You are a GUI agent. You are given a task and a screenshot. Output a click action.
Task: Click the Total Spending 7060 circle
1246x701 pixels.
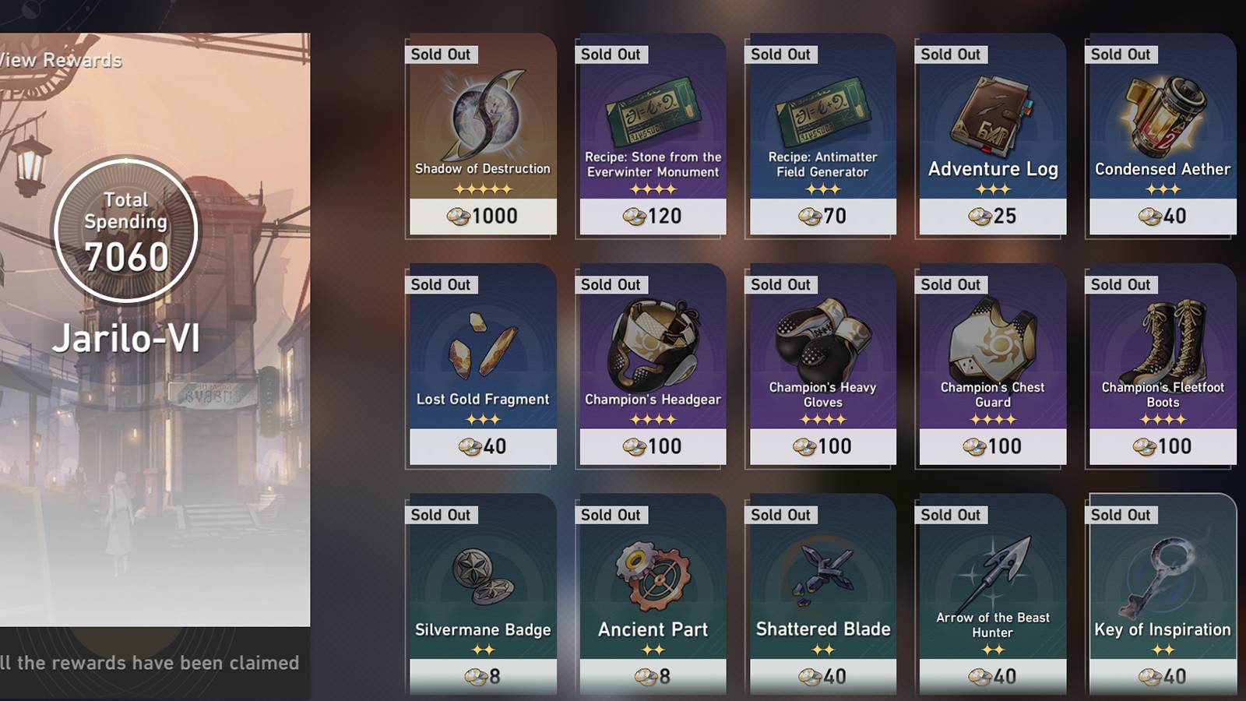click(125, 231)
